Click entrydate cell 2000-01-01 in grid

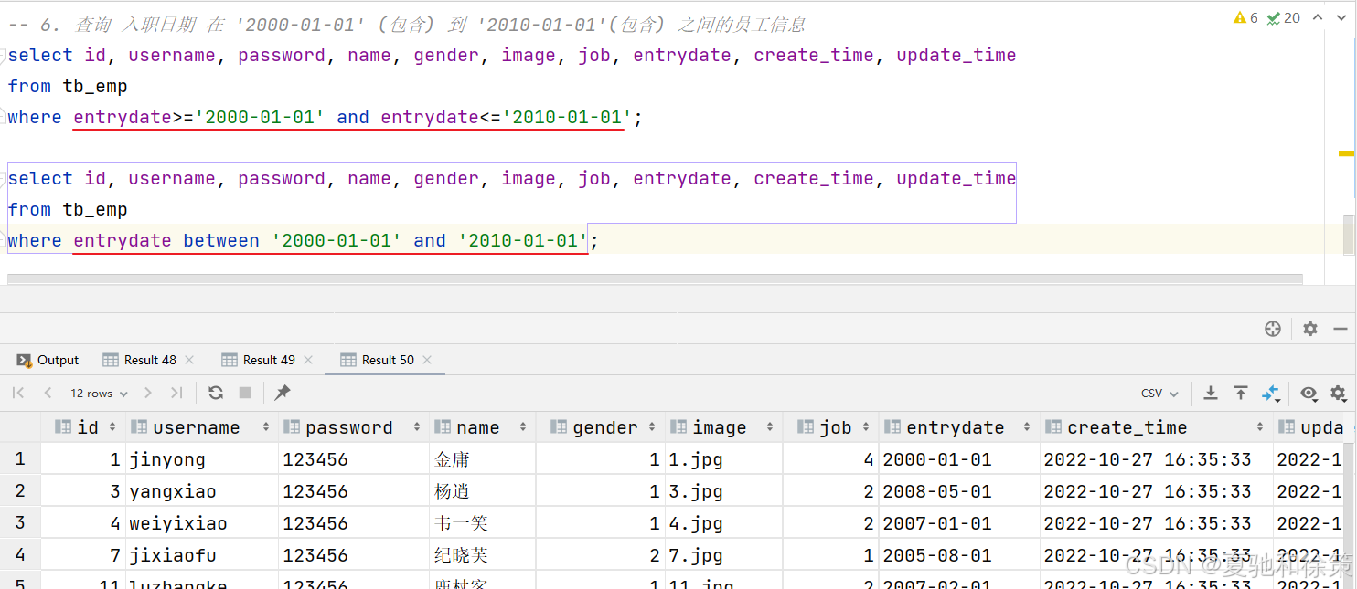(959, 459)
